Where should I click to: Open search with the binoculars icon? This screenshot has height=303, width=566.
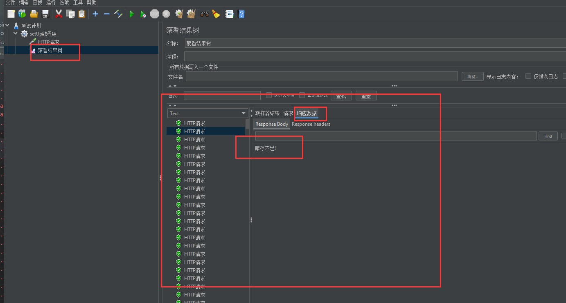tap(205, 14)
